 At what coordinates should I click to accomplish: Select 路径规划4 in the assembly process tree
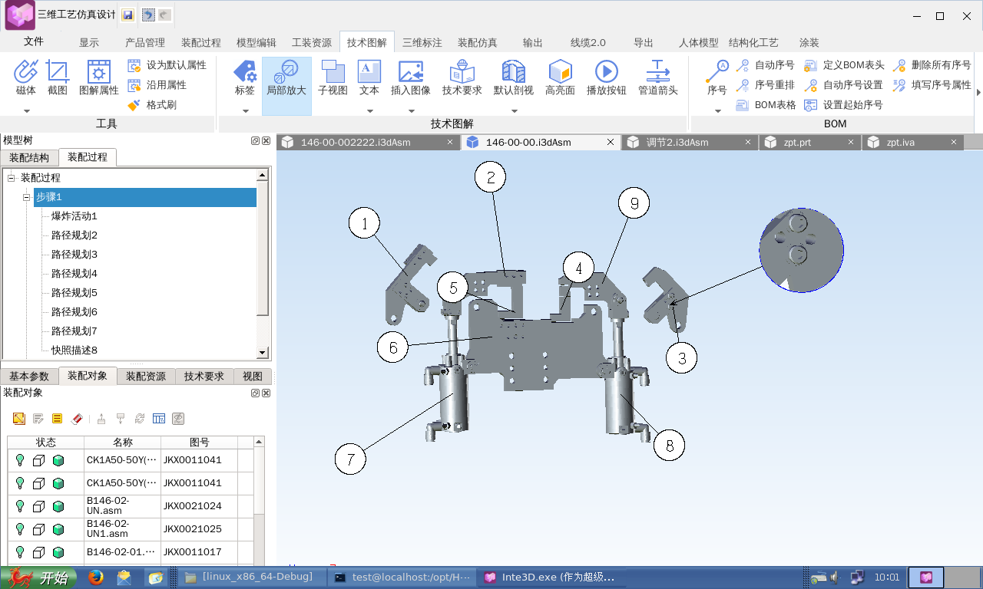pos(74,274)
